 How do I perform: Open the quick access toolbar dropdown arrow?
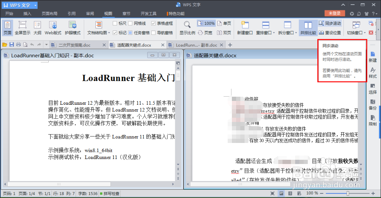tap(46, 45)
